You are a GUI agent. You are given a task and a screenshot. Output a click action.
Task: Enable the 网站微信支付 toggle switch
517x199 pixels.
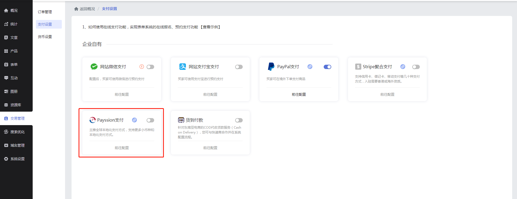point(150,67)
